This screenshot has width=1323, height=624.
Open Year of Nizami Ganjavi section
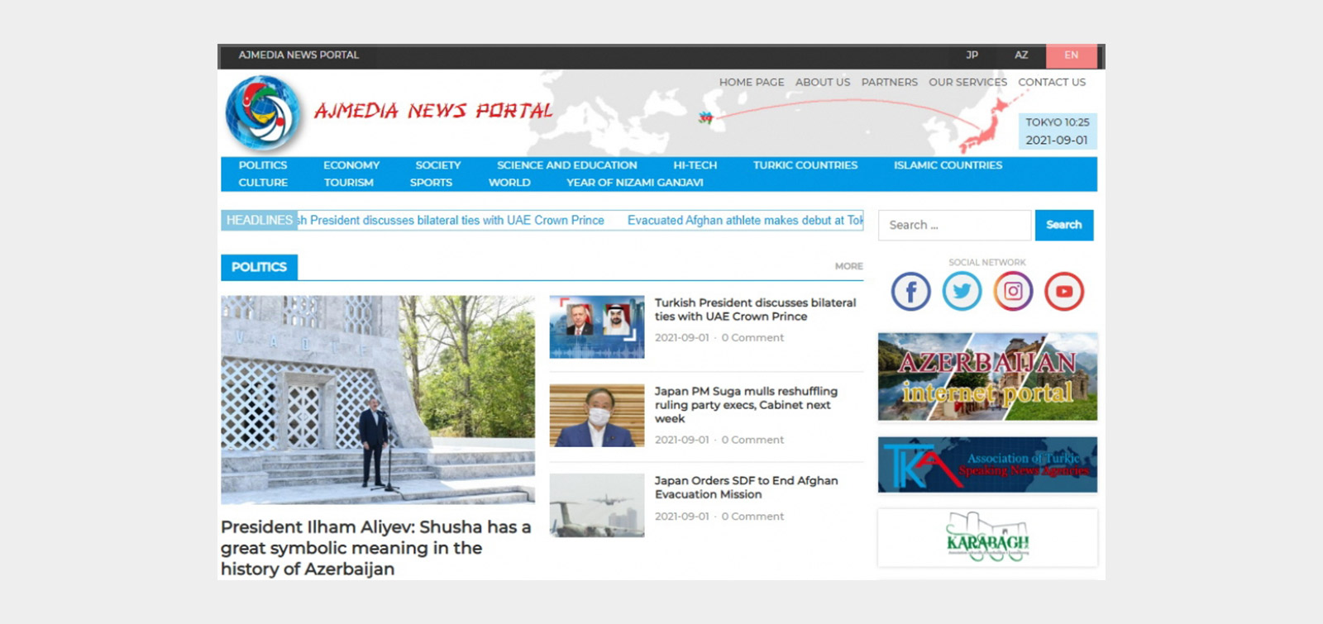[635, 183]
